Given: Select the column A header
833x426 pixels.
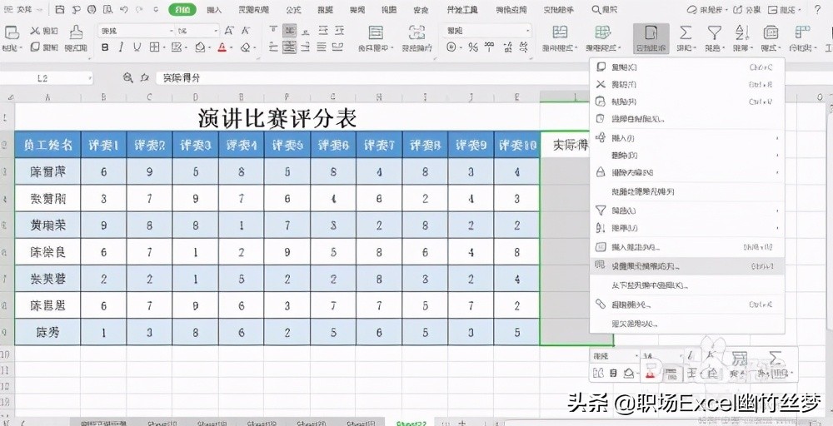Looking at the screenshot, I should tap(47, 97).
